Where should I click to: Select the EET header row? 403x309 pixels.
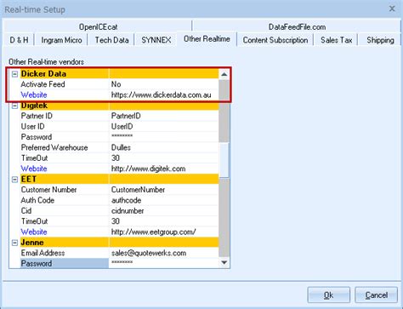119,180
